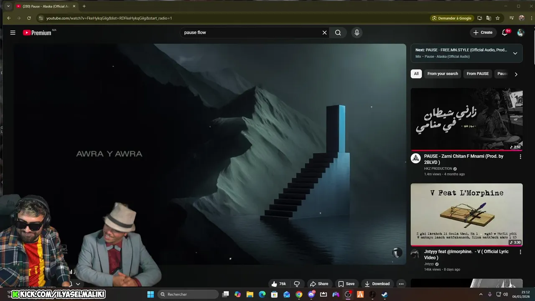Open HKZ PRODUCTION channel name link
The image size is (535, 301).
click(438, 168)
